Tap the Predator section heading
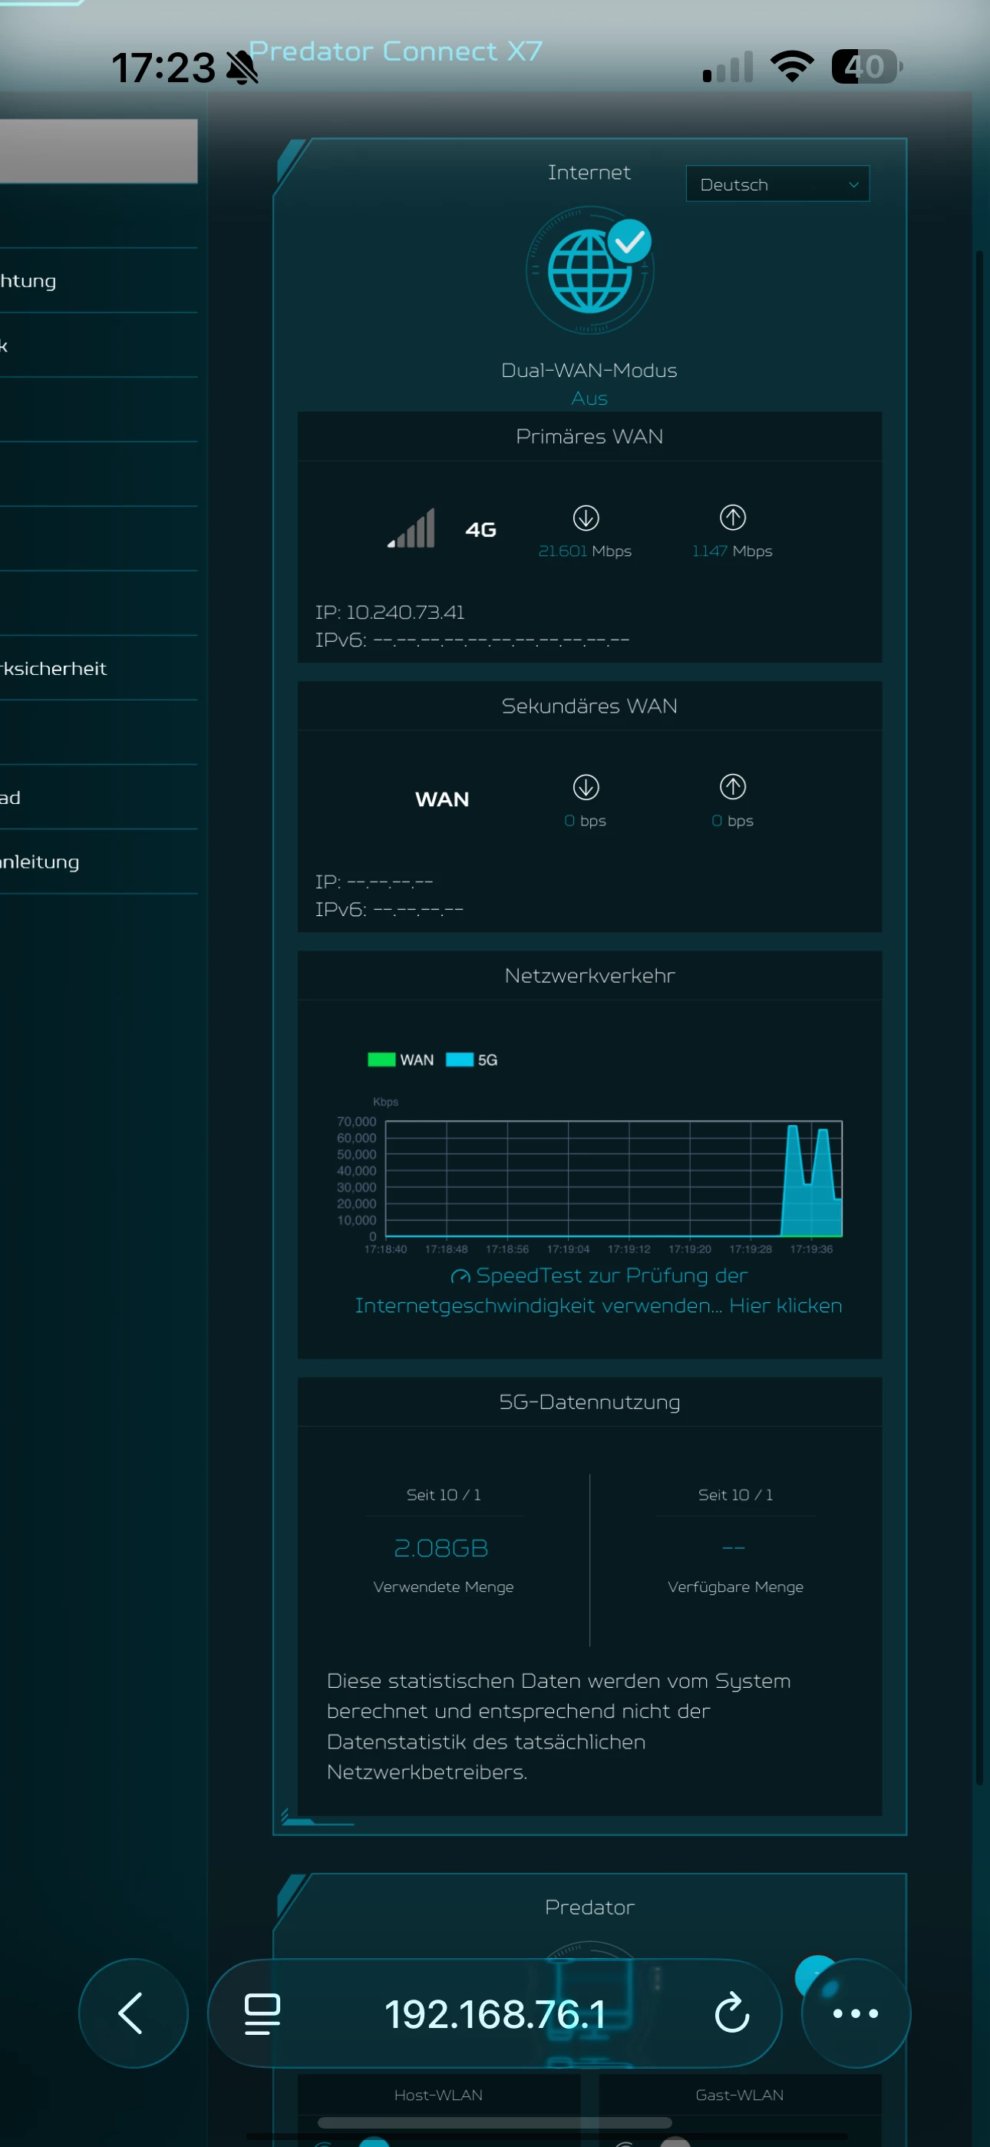The image size is (990, 2147). (589, 1907)
